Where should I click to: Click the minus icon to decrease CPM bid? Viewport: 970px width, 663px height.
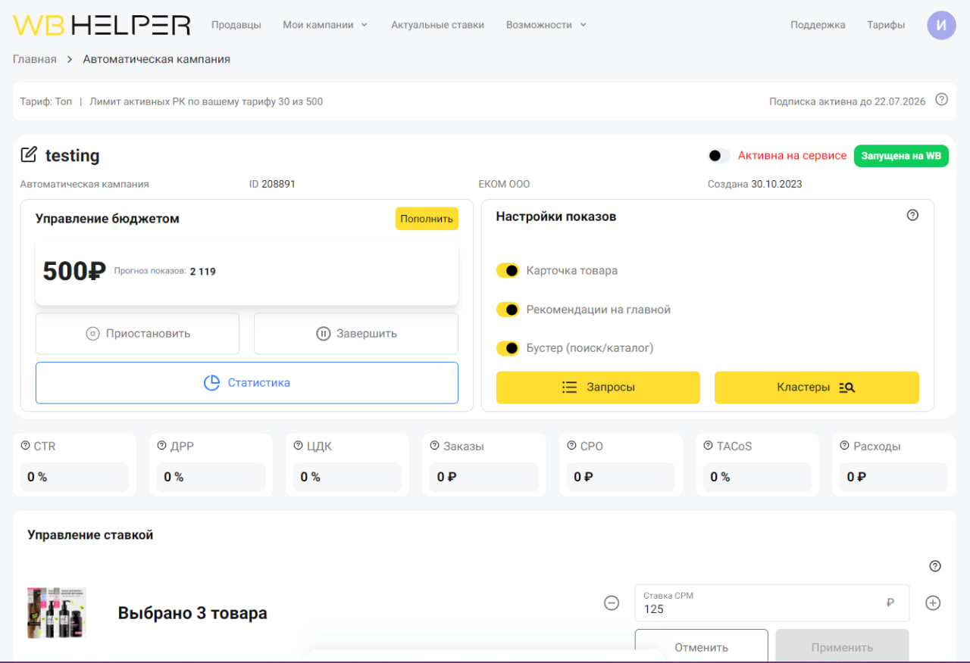[x=612, y=603]
